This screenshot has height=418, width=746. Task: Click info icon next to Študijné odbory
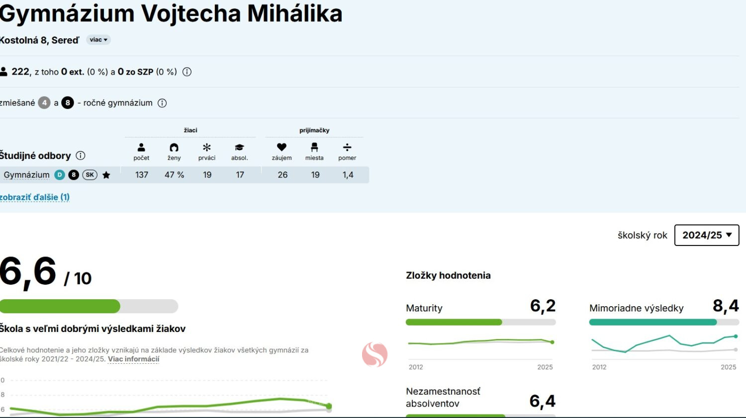tap(81, 156)
